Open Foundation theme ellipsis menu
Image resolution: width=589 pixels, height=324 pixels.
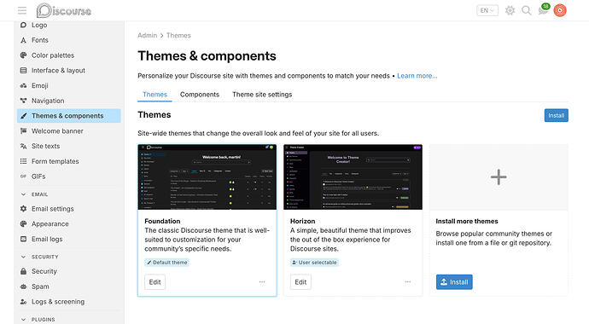click(262, 282)
